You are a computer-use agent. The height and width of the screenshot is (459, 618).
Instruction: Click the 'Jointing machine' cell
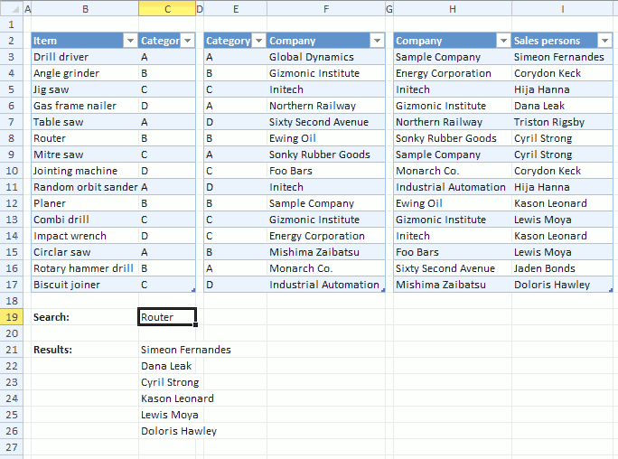85,171
